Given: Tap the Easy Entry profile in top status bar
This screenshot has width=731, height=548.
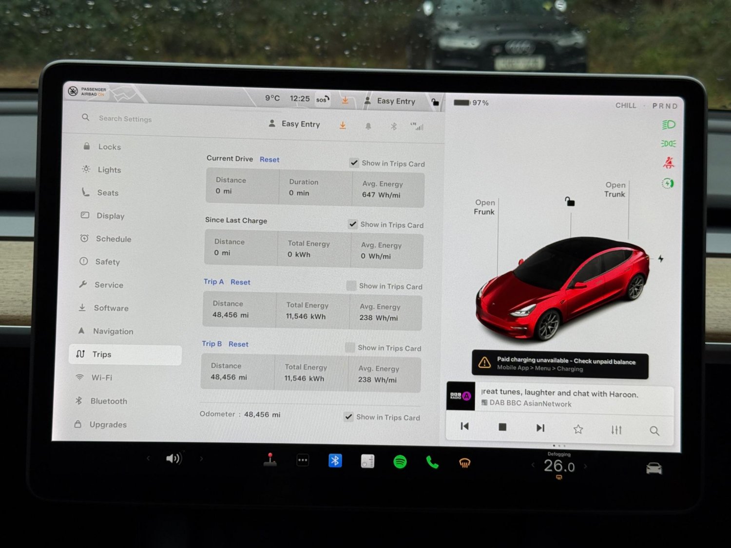Looking at the screenshot, I should point(390,101).
